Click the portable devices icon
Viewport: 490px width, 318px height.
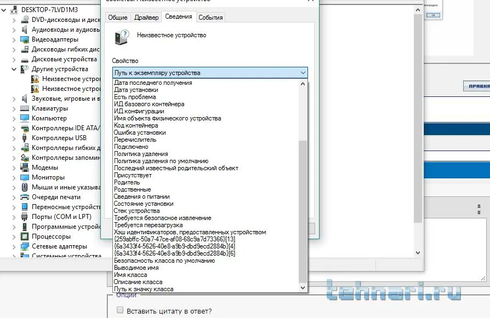point(25,207)
